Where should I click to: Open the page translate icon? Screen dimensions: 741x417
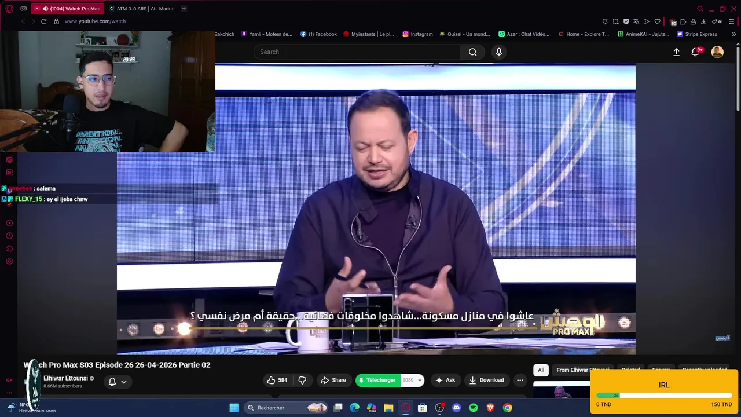click(x=636, y=21)
